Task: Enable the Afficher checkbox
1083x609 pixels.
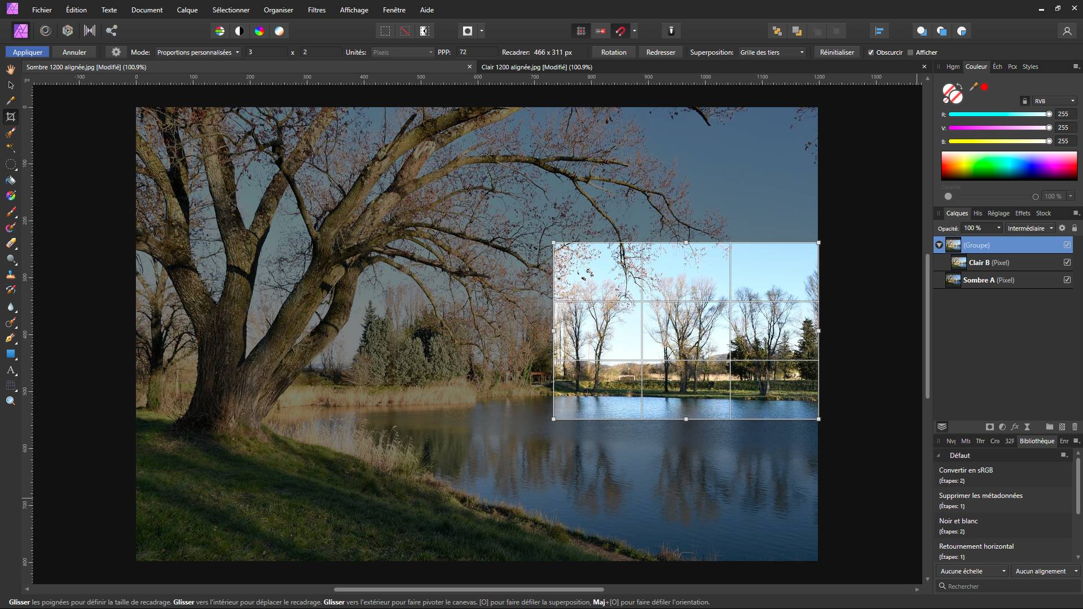Action: 910,52
